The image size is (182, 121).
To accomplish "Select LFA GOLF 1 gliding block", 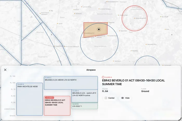I will [x=84, y=106].
